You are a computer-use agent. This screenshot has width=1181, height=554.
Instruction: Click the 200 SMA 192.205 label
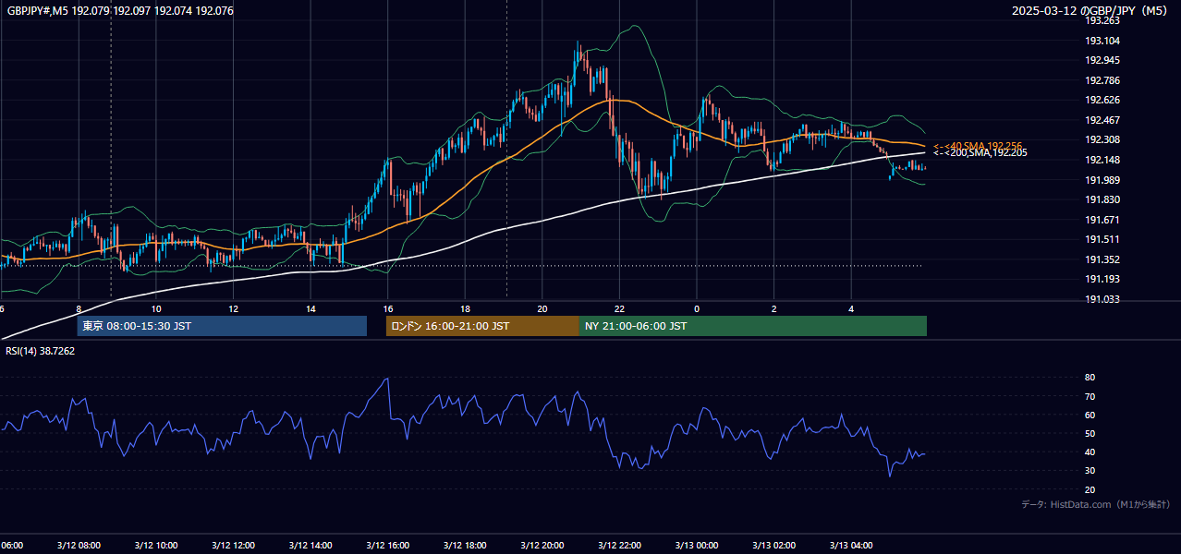pyautogui.click(x=980, y=153)
